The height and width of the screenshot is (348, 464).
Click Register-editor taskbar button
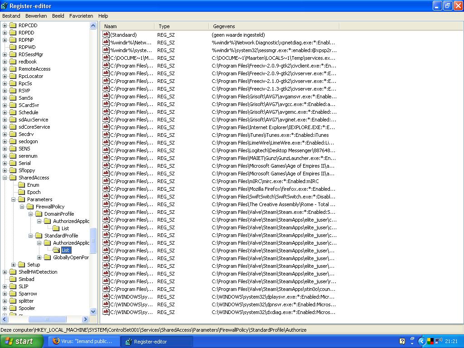pos(157,342)
